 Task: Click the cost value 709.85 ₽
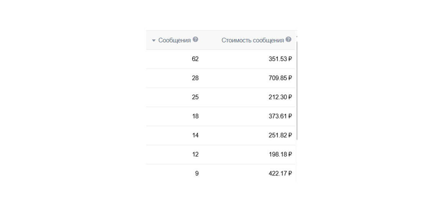tap(280, 78)
